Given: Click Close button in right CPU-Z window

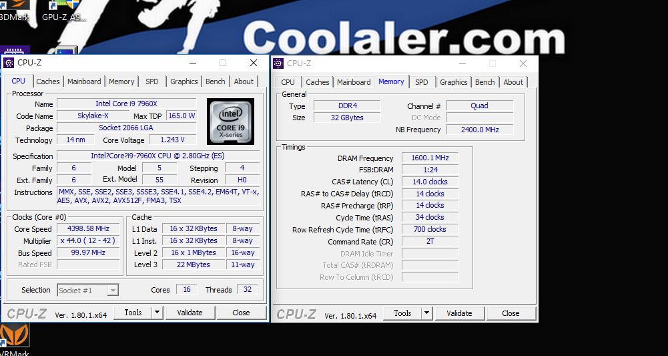Looking at the screenshot, I should [x=511, y=313].
